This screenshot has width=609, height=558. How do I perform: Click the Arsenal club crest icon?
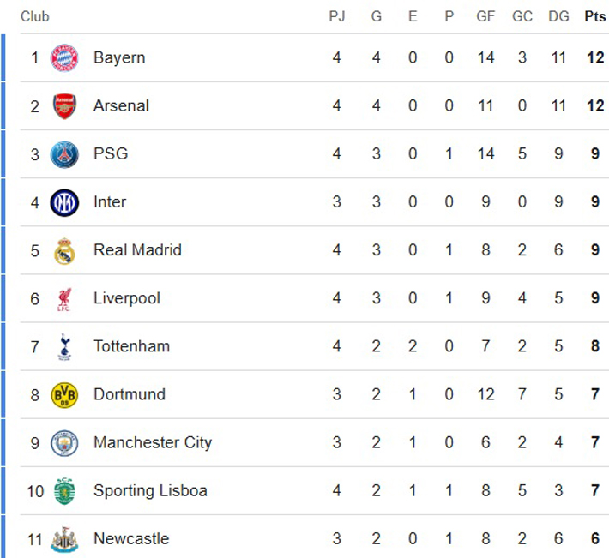click(64, 106)
